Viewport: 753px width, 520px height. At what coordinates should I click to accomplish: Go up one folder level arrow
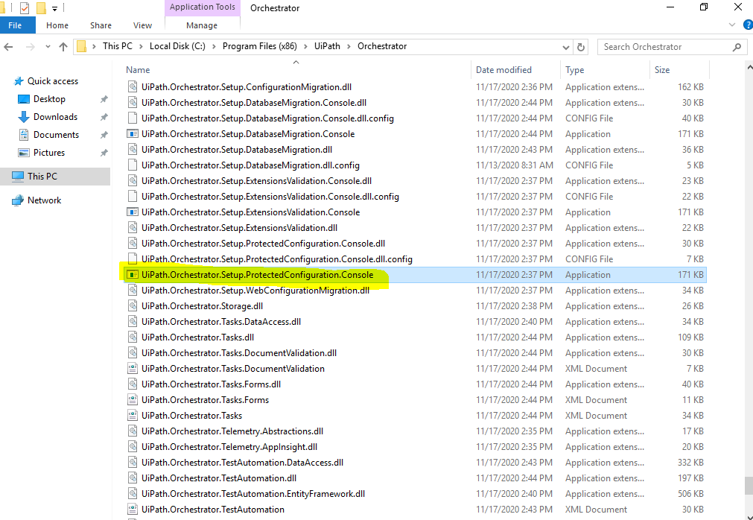click(63, 47)
